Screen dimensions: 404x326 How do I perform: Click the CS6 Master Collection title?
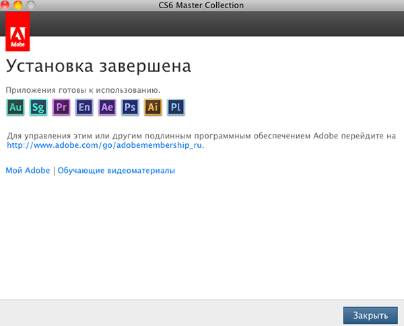click(201, 5)
